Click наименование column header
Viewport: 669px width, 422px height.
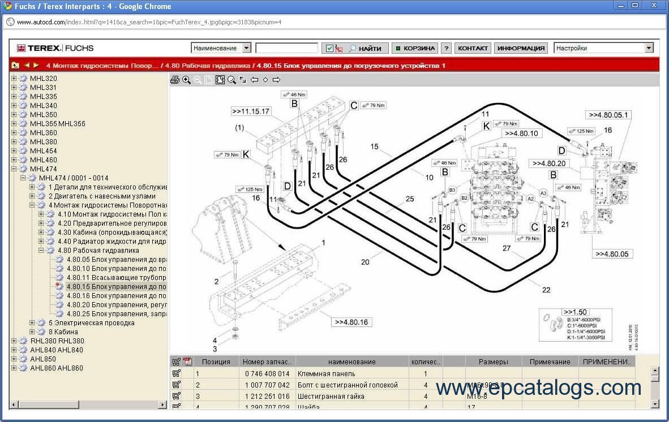click(x=351, y=362)
